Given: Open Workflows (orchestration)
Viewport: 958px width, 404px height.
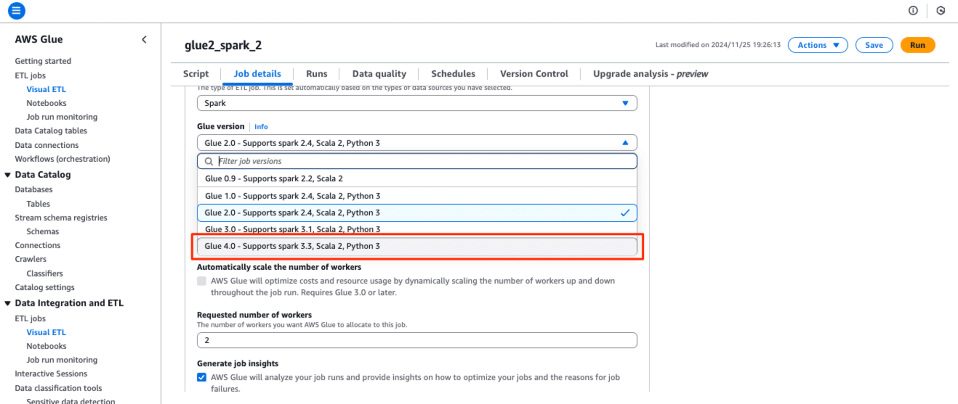Looking at the screenshot, I should coord(62,159).
